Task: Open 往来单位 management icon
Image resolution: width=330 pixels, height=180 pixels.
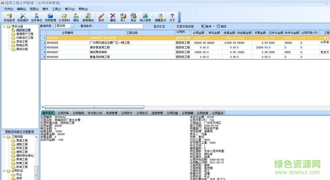Action: [x=36, y=17]
